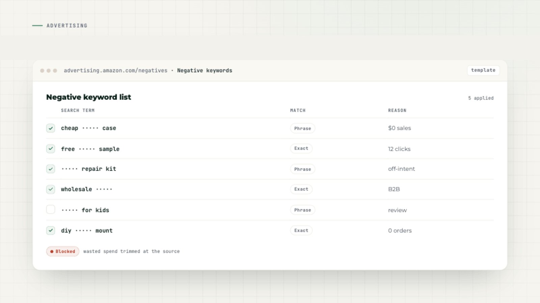Select the "free ····· sample" search term
Image resolution: width=540 pixels, height=303 pixels.
tap(90, 149)
